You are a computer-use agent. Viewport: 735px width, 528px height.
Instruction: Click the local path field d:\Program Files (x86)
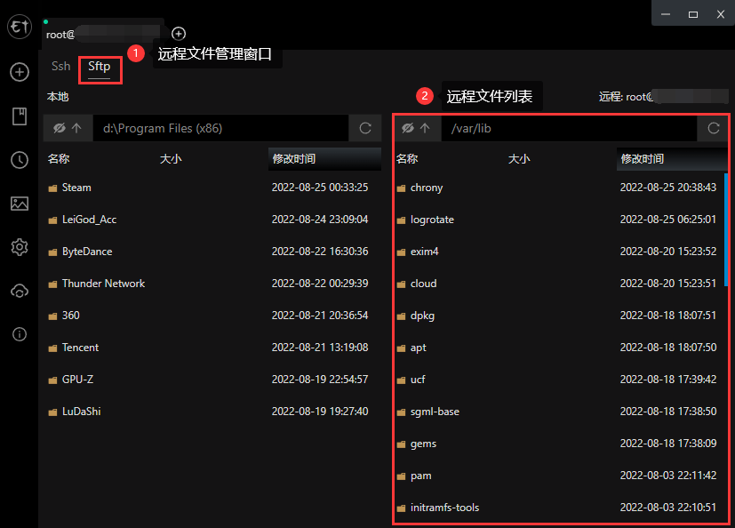click(x=220, y=128)
